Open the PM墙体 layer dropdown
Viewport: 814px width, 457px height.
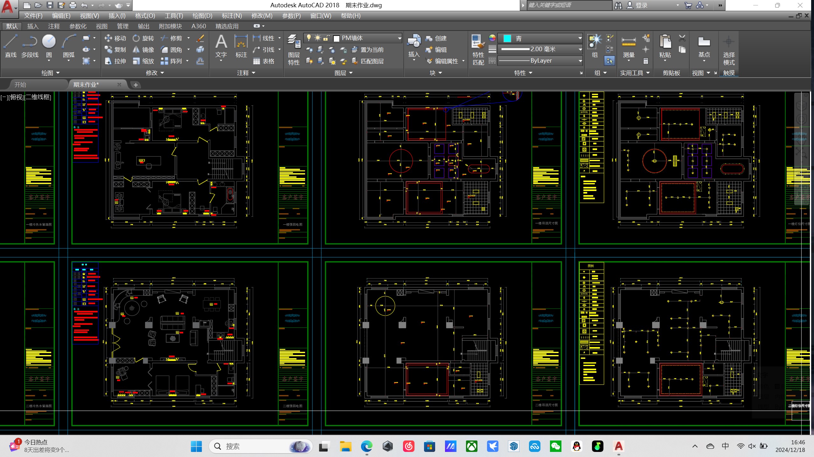399,38
